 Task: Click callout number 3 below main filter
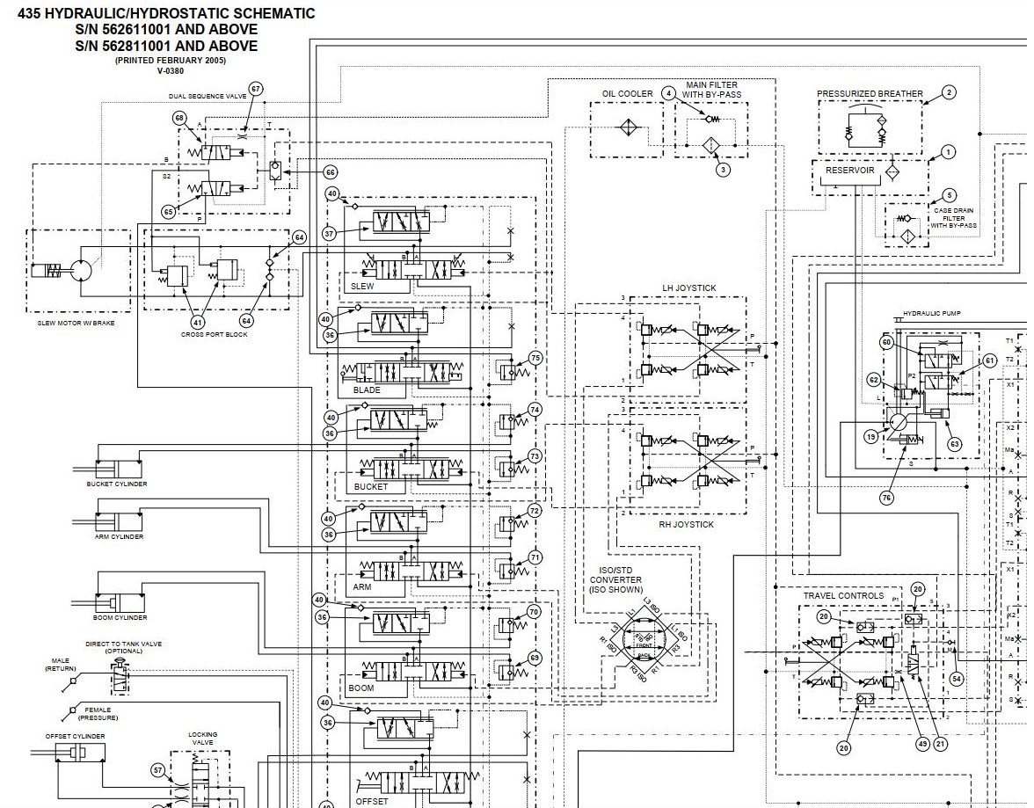pos(724,170)
